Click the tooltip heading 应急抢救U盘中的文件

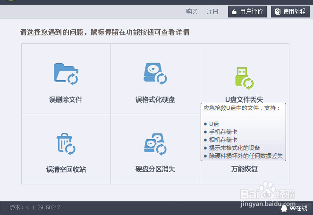pyautogui.click(x=231, y=108)
